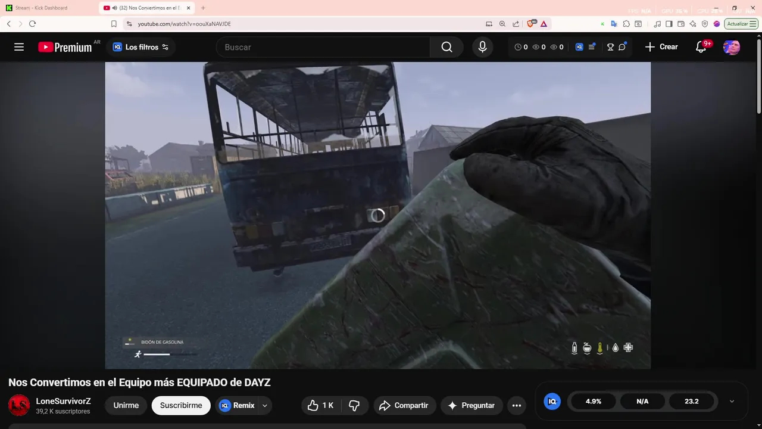This screenshot has width=762, height=429.
Task: Click the tab search extension icon
Action: coord(638,24)
